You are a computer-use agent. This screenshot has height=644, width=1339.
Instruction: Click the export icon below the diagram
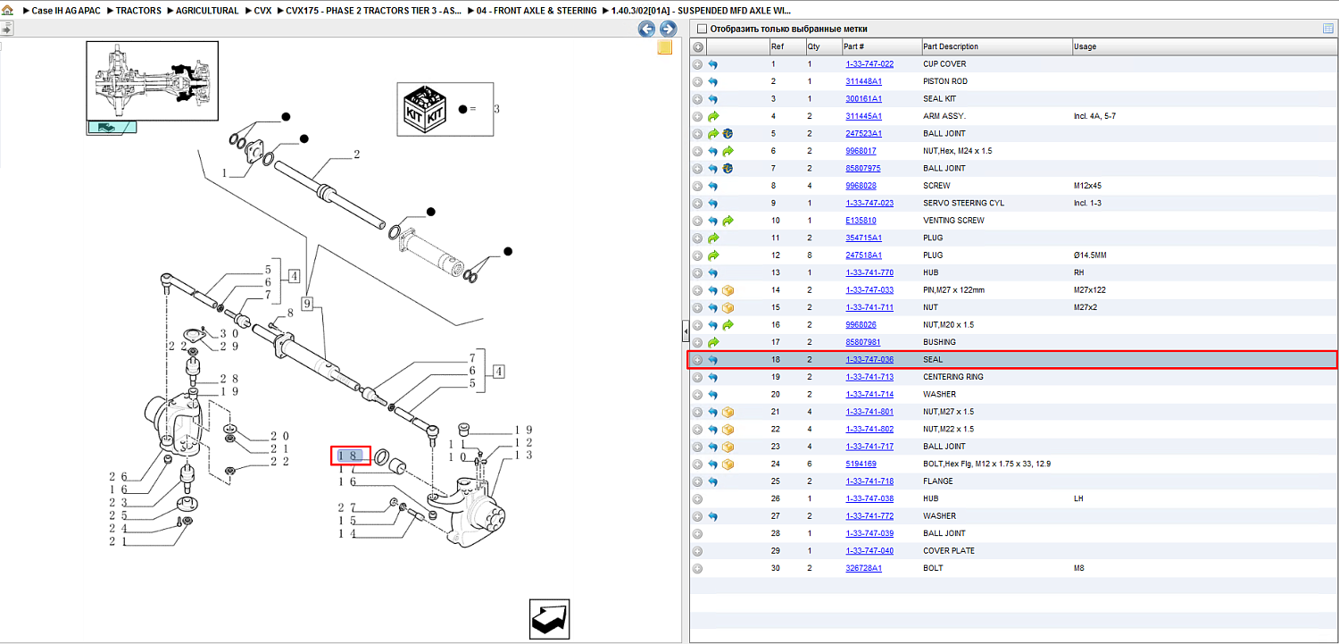[x=549, y=619]
